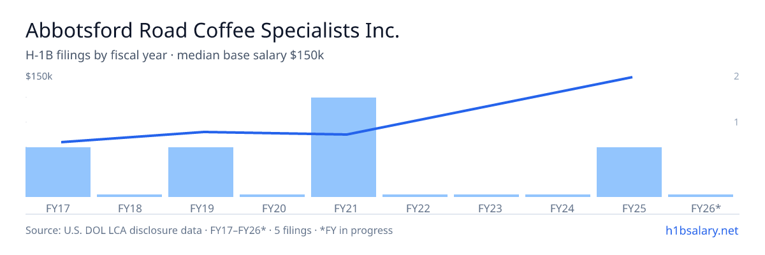Click the $150k left axis label

click(39, 76)
